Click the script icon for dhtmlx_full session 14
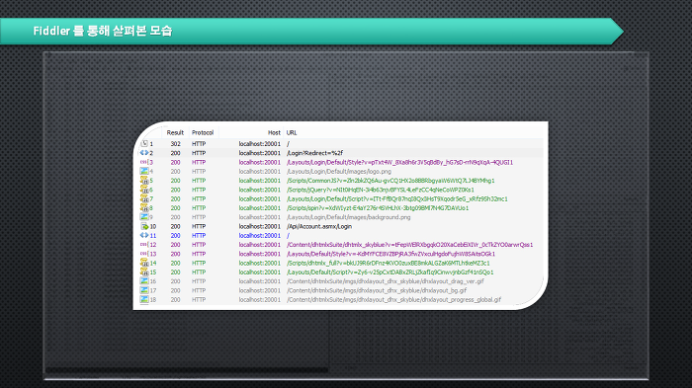Screen dimensions: 692x388 click(144, 263)
